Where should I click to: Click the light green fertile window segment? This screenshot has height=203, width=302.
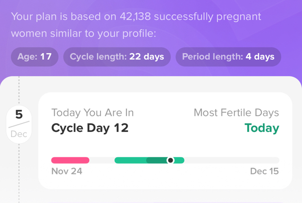[130, 160]
